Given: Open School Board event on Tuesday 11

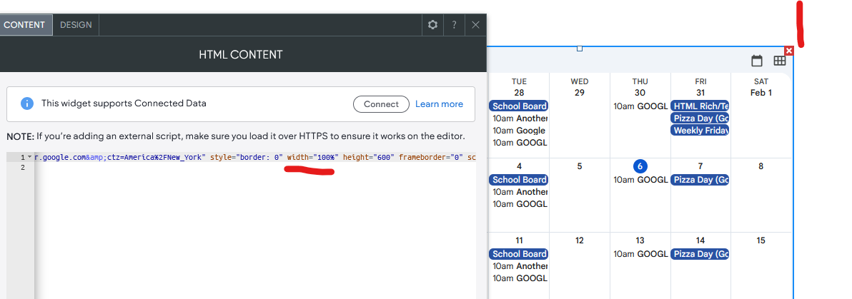Looking at the screenshot, I should click(518, 254).
